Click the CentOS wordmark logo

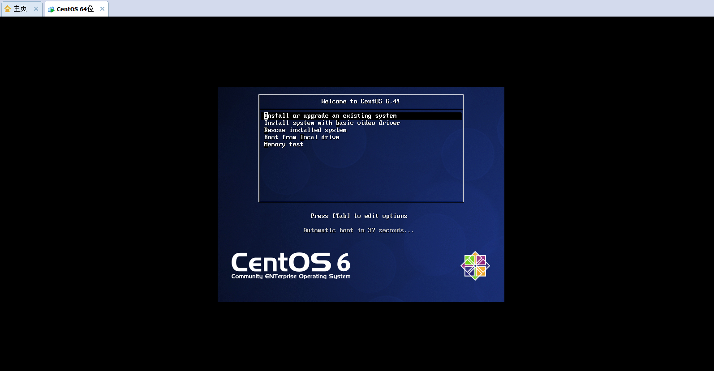coord(281,263)
